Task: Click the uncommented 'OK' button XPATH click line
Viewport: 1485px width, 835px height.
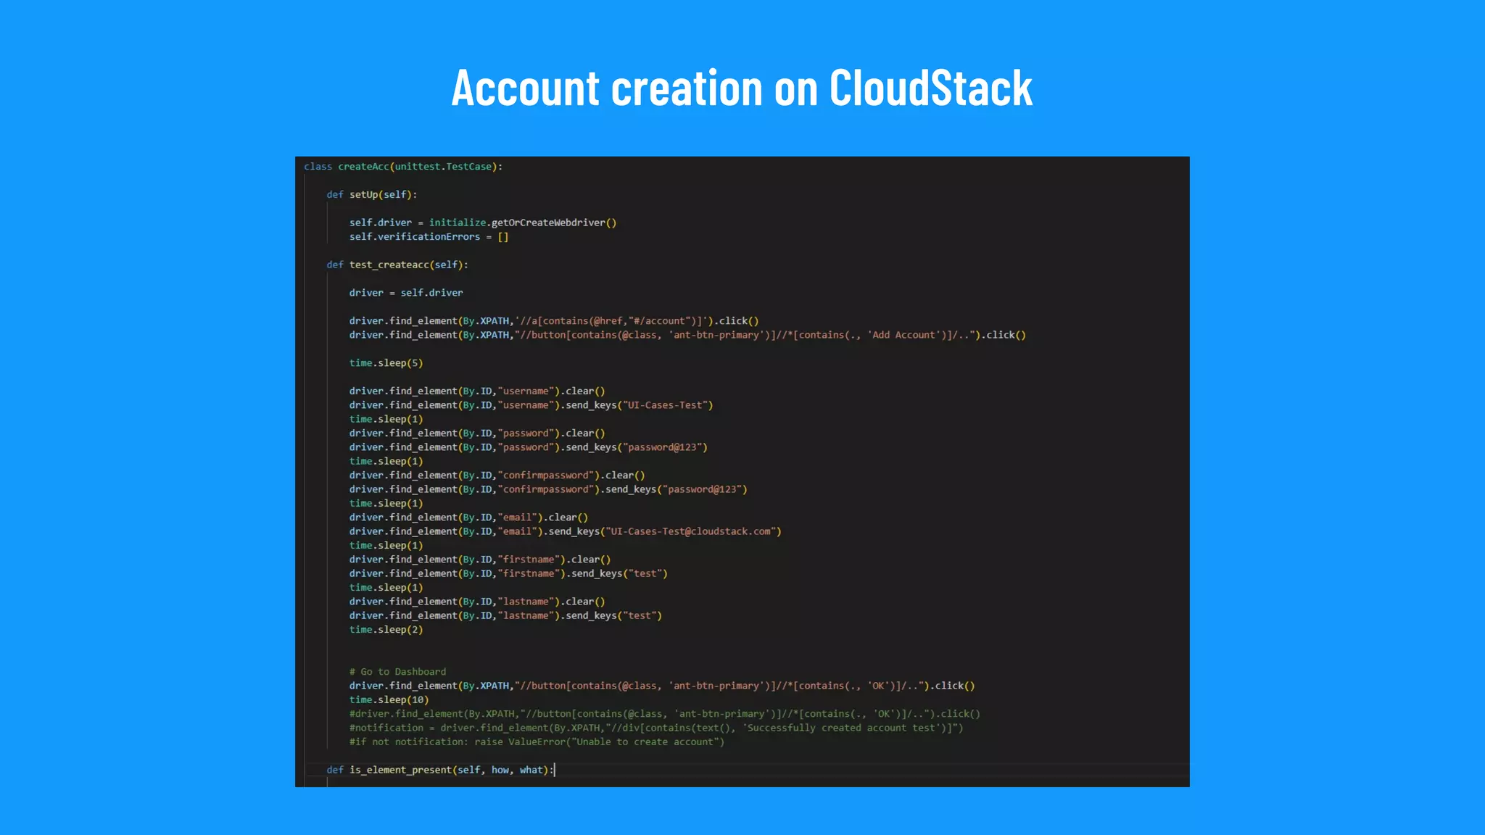Action: 662,686
